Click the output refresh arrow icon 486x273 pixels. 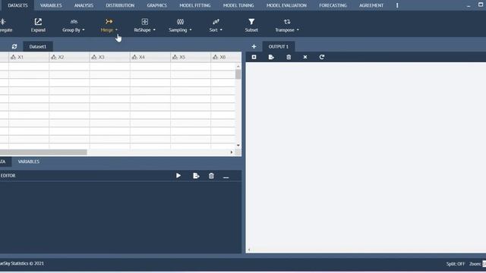coord(322,57)
